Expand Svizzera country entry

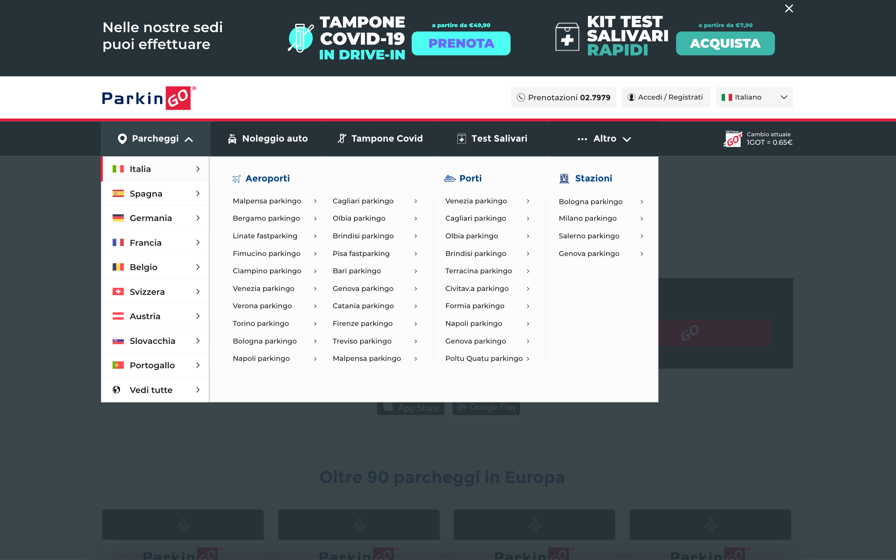coord(155,292)
